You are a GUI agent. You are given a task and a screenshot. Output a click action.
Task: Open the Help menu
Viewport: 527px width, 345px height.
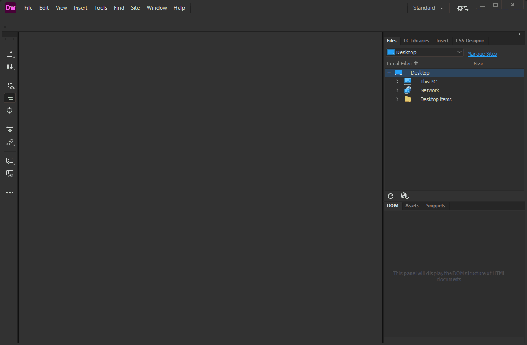tap(179, 8)
